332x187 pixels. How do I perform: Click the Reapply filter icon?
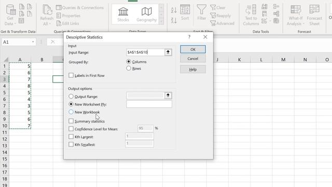point(213,16)
